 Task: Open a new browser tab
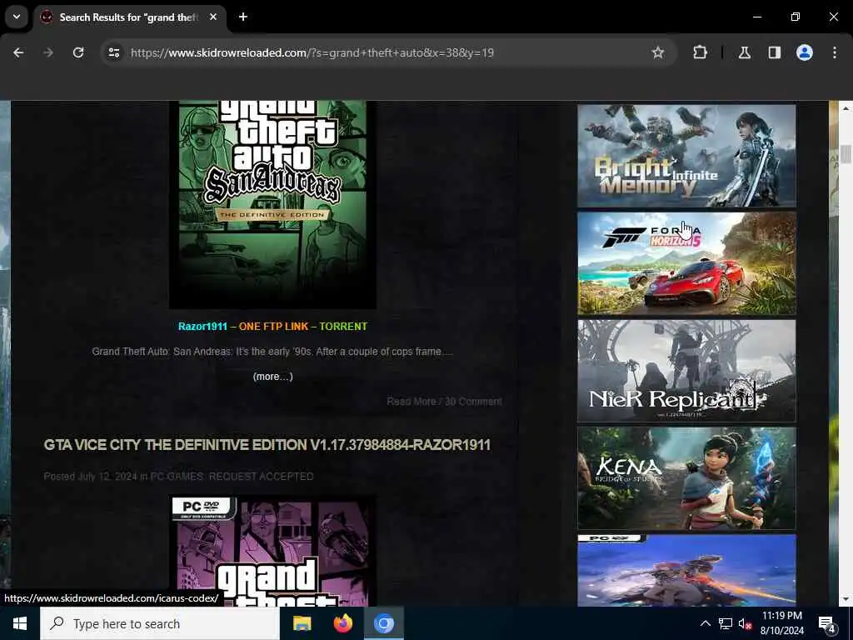[x=243, y=17]
